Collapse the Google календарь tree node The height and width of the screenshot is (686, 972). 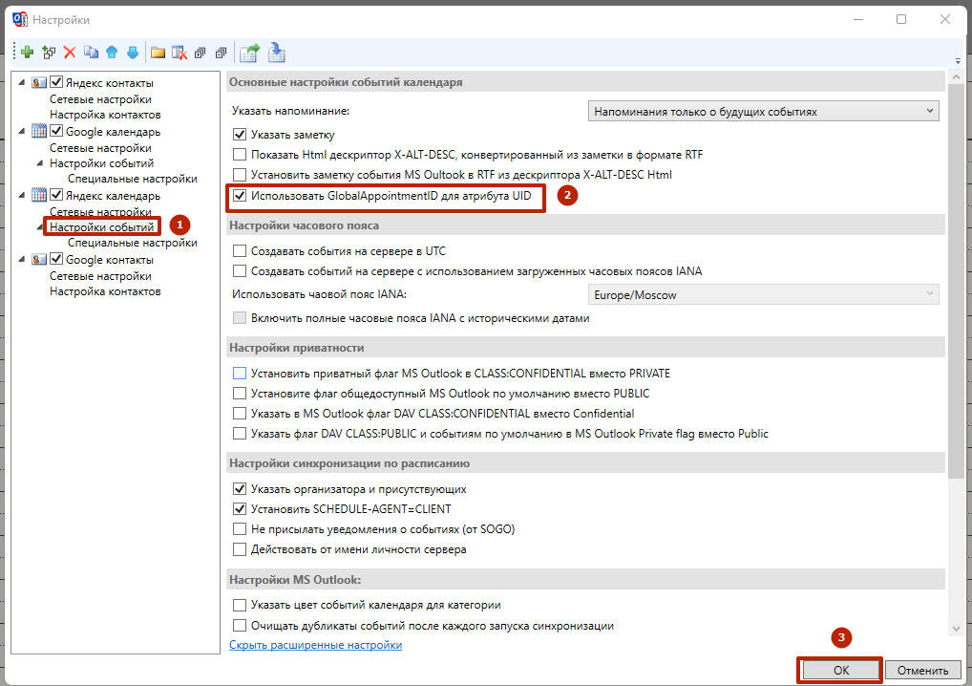click(22, 131)
